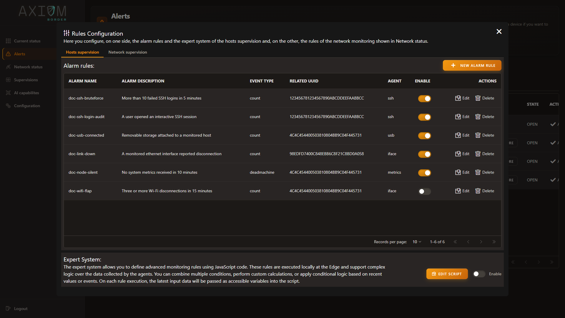Click the edit icon for doc-ssh-login-audit

coord(458,117)
